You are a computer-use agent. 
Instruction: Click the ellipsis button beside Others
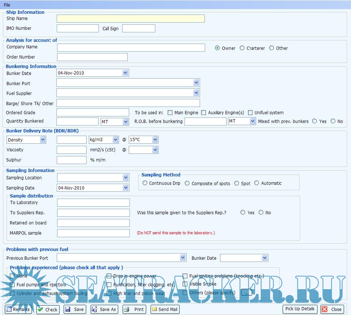pos(246,292)
